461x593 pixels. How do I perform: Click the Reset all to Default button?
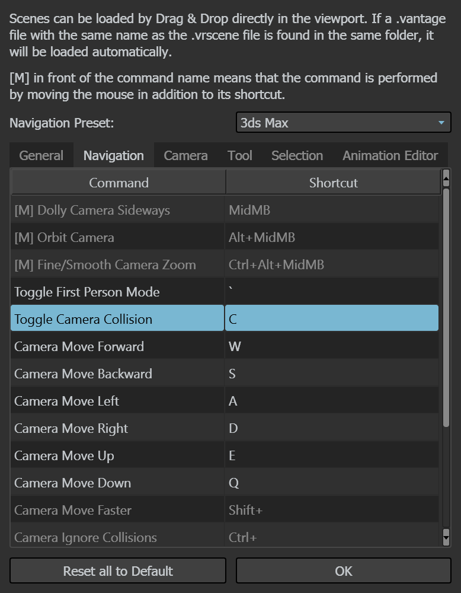[x=118, y=570]
